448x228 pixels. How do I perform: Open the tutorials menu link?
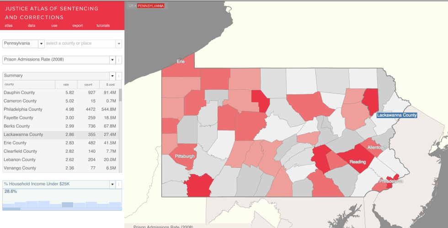click(103, 26)
